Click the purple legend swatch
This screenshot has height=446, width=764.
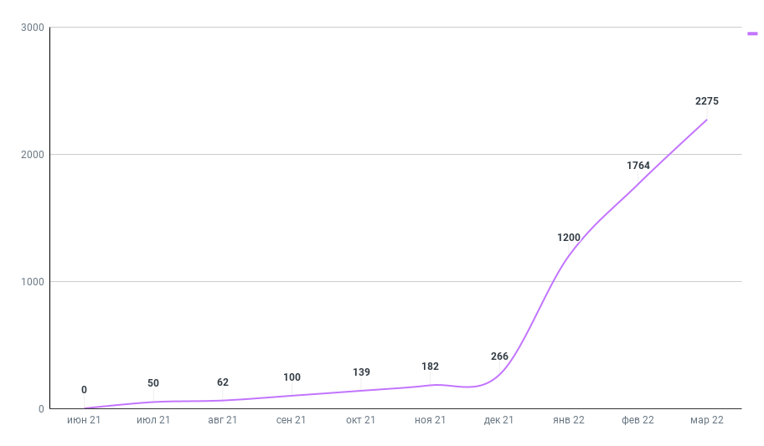pos(753,33)
